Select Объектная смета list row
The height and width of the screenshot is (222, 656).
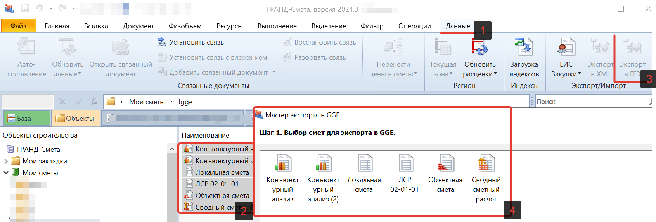218,196
